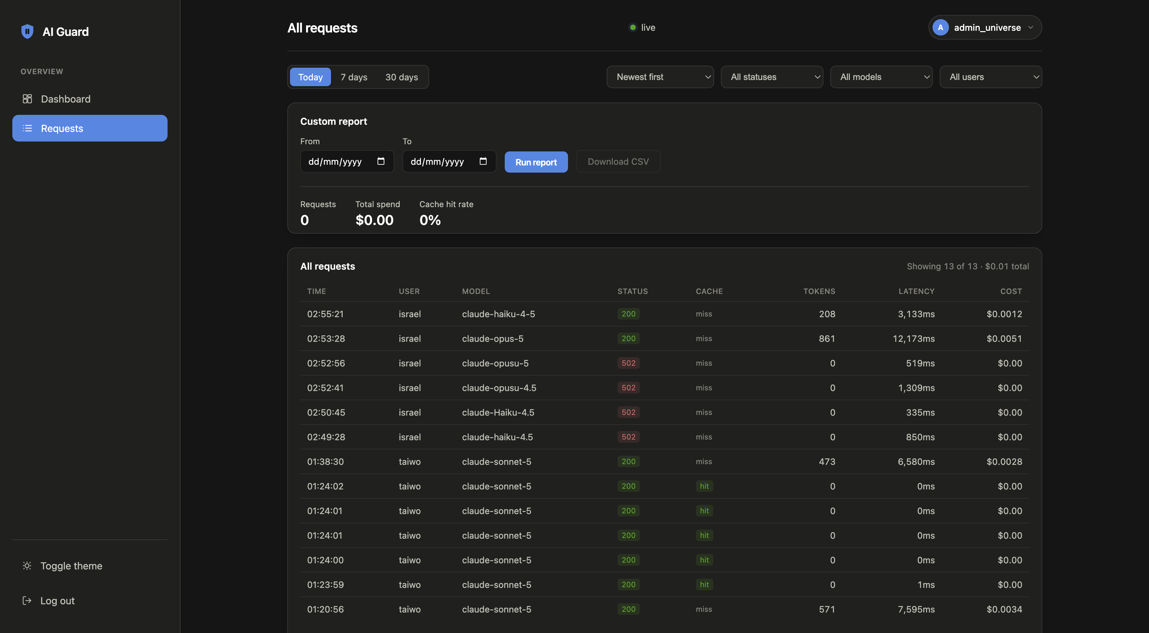1149x633 pixels.
Task: Click the Log out arrow icon
Action: (27, 601)
